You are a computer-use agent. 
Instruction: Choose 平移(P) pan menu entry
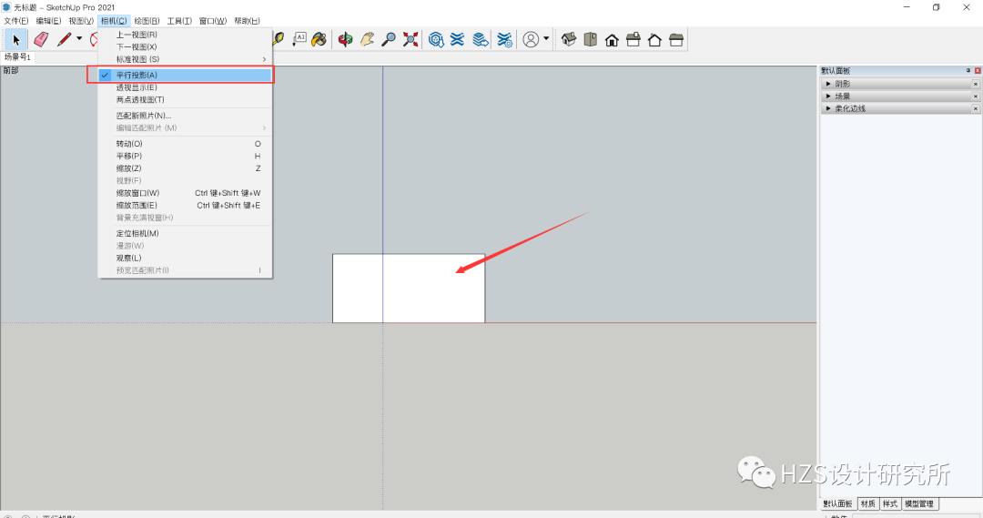pos(185,156)
